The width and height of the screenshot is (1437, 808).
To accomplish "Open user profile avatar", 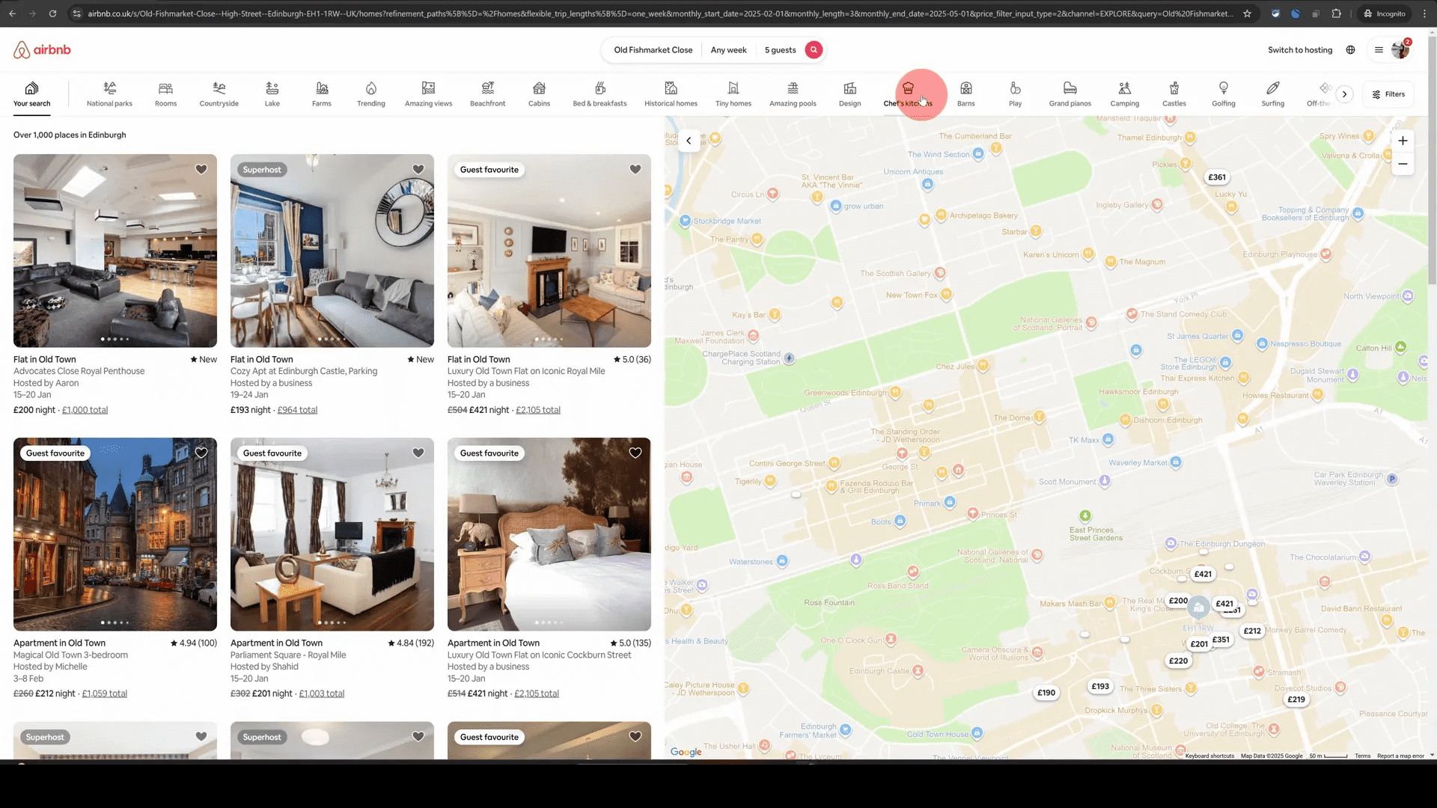I will 1400,50.
